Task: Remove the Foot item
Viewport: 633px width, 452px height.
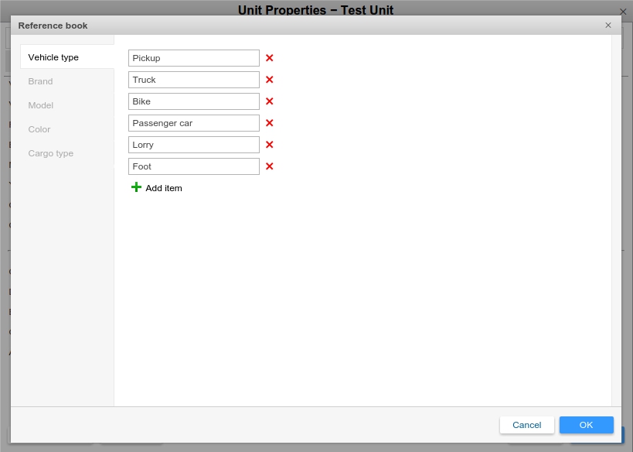Action: point(270,166)
